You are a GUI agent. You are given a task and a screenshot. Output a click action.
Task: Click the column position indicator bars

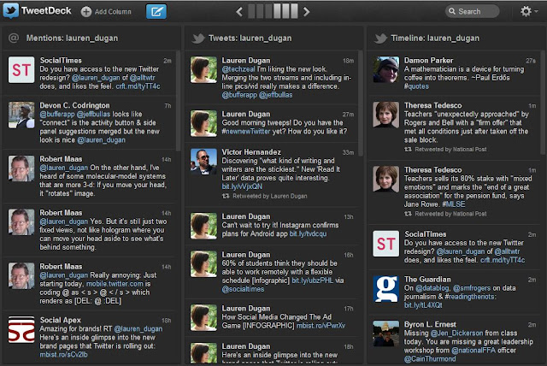click(273, 11)
